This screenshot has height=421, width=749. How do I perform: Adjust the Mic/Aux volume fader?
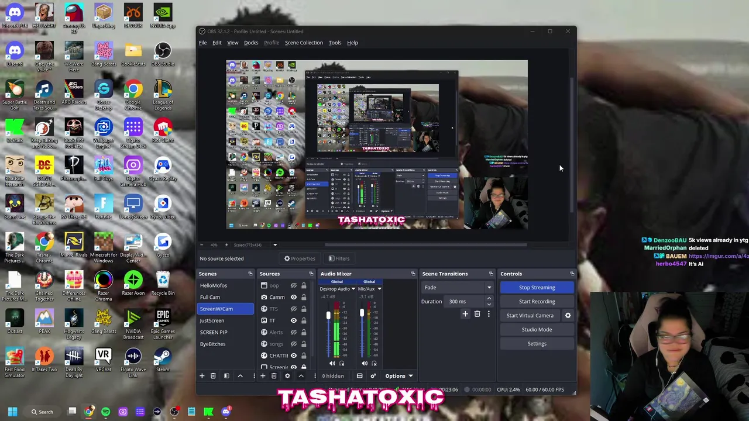point(362,313)
